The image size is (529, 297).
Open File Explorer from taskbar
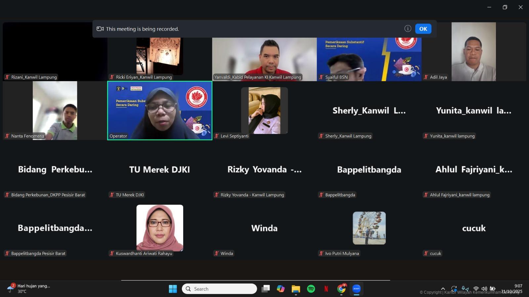pos(296,289)
